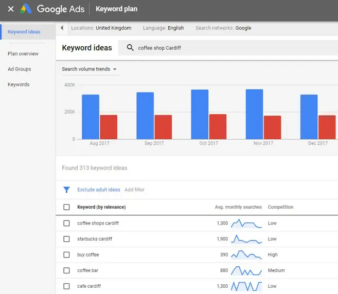Tick checkbox for coffee bar
The width and height of the screenshot is (338, 294).
pyautogui.click(x=66, y=270)
